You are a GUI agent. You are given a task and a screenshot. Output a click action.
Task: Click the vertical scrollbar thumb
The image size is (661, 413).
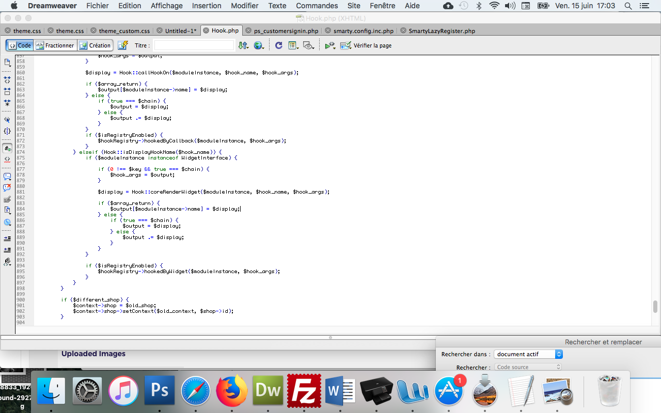[x=655, y=306]
